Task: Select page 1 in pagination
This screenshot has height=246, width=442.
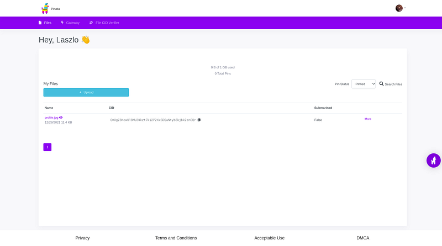Action: point(48,147)
